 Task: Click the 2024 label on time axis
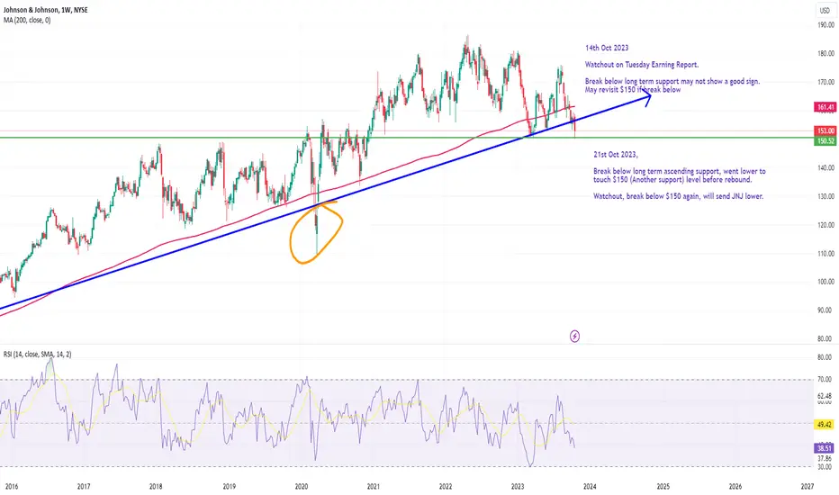click(x=591, y=486)
